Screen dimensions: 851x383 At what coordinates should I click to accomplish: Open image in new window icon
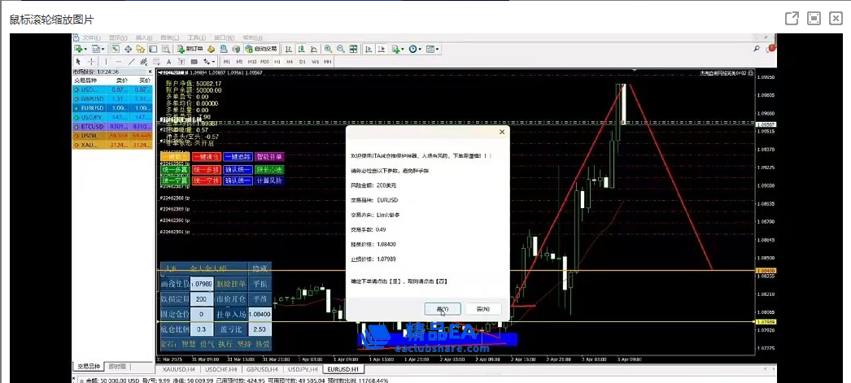(x=790, y=18)
